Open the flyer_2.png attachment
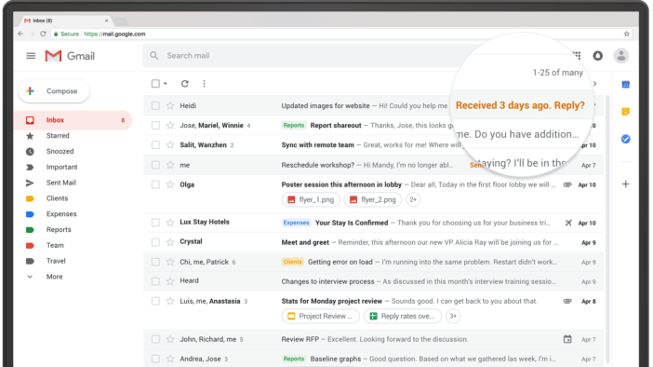Image resolution: width=653 pixels, height=367 pixels. (x=373, y=199)
